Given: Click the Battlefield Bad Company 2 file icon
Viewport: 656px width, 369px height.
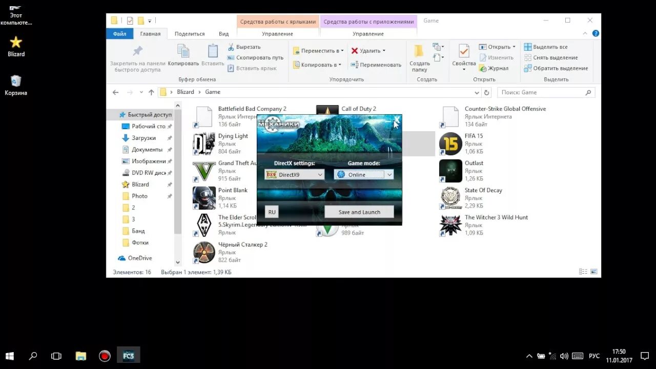Looking at the screenshot, I should click(x=203, y=117).
